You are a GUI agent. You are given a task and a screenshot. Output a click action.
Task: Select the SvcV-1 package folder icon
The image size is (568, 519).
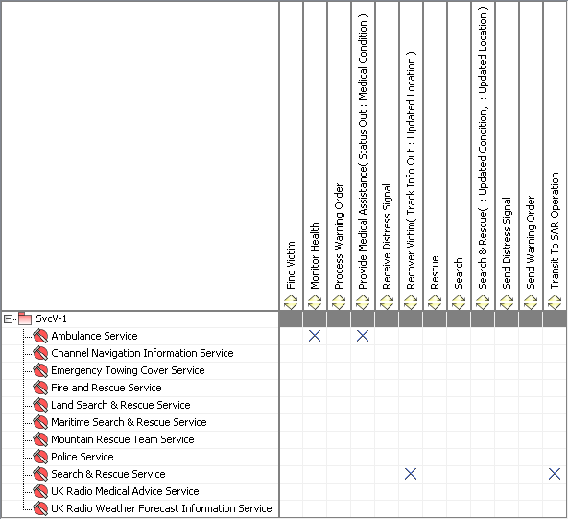25,318
